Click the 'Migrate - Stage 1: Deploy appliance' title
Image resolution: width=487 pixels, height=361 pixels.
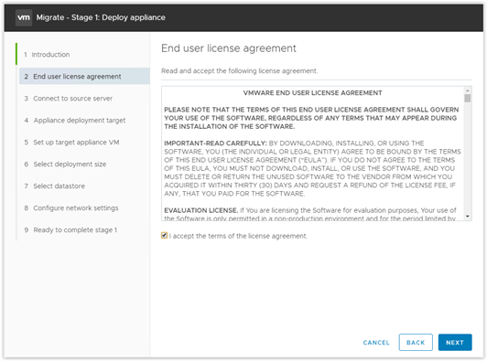tap(101, 17)
